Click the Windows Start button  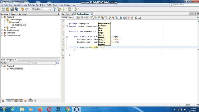coord(4,109)
